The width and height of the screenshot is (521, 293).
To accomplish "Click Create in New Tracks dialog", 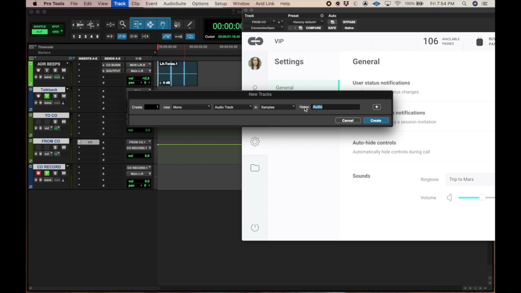I will point(376,120).
